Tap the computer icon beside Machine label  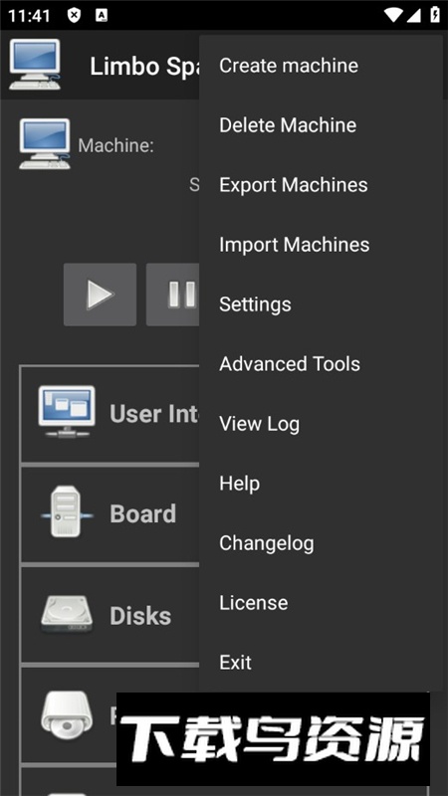[x=45, y=144]
